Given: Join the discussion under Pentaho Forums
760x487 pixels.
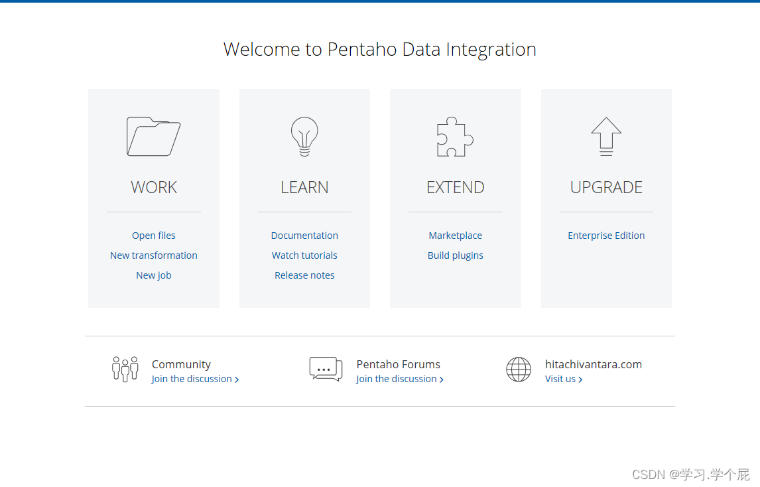Looking at the screenshot, I should click(400, 379).
